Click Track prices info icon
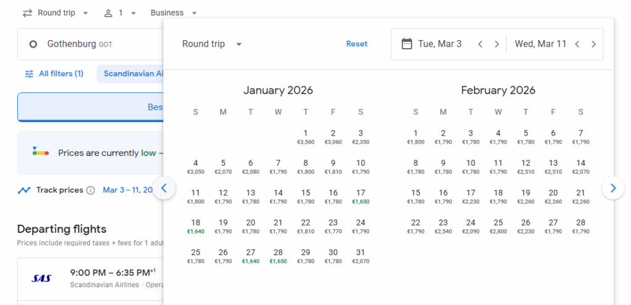This screenshot has height=305, width=631. [x=91, y=190]
